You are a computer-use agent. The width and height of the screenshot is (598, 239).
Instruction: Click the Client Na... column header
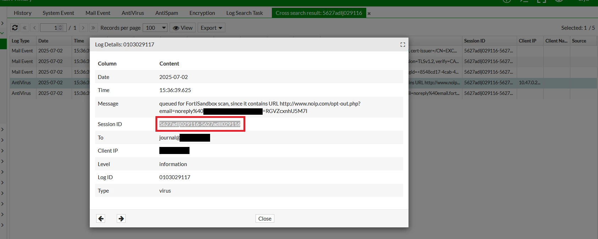pos(556,41)
